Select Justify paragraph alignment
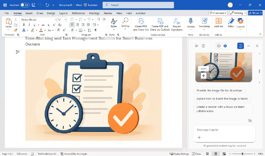 88,25
